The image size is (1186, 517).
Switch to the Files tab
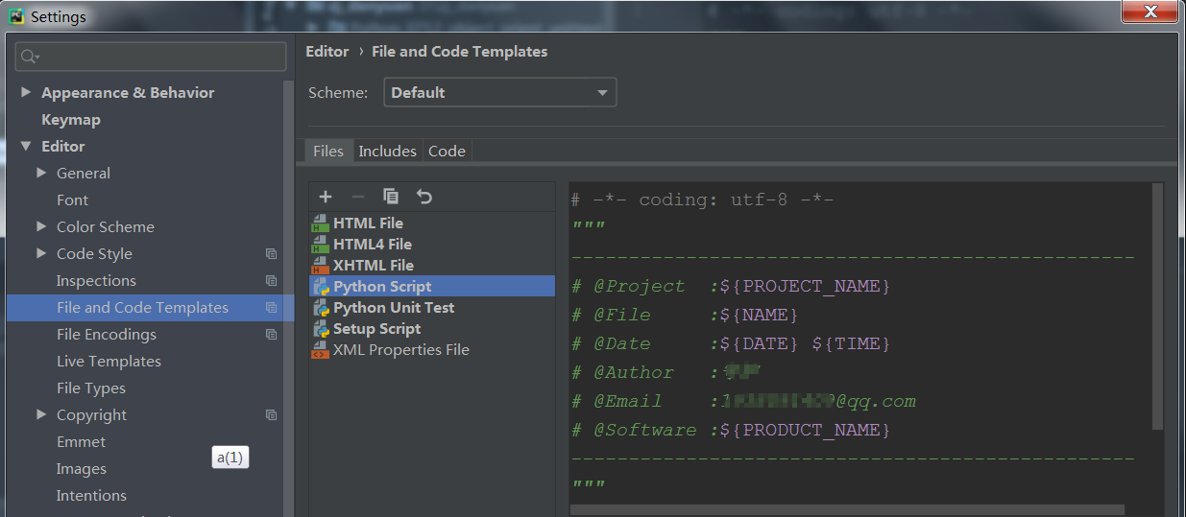click(x=328, y=151)
